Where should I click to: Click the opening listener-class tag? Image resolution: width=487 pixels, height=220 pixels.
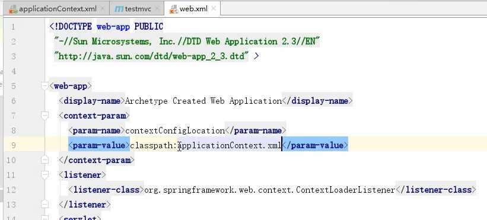106,190
